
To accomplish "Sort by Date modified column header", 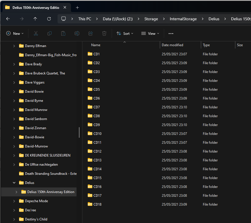I will point(180,45).
